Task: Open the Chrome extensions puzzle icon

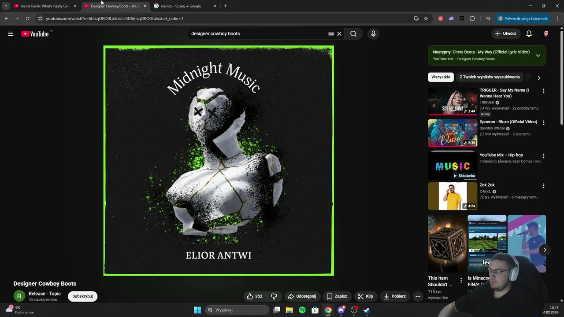Action: coord(472,18)
